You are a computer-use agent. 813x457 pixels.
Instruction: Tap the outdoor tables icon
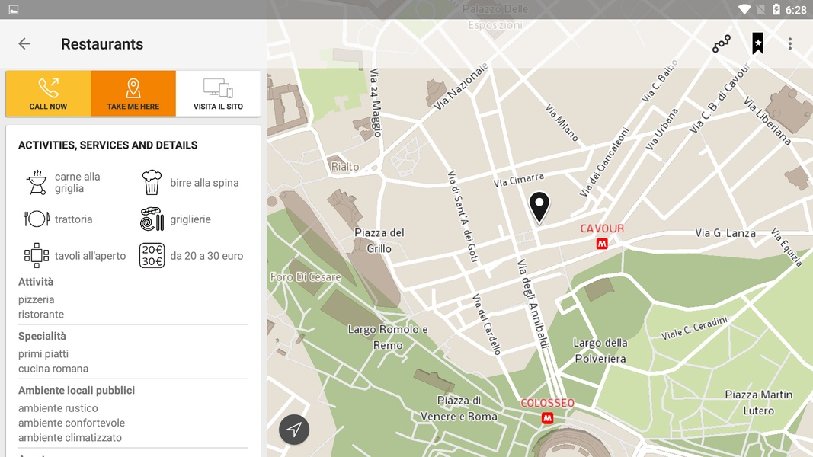(37, 255)
